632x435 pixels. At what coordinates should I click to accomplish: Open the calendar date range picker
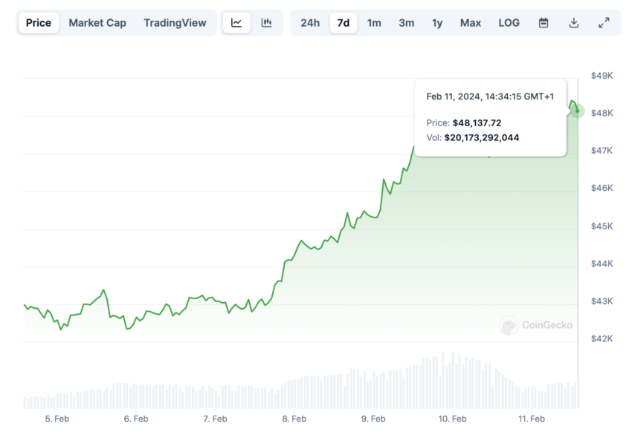[544, 23]
